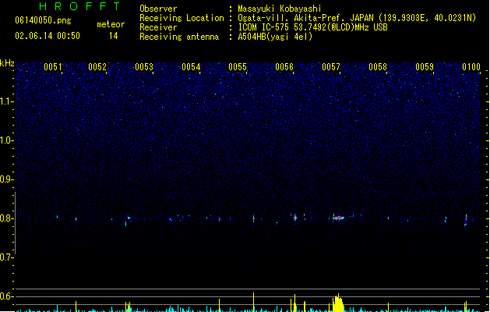This screenshot has width=490, height=312.
Task: Click the 1.1 kHz axis label
Action: click(x=6, y=101)
